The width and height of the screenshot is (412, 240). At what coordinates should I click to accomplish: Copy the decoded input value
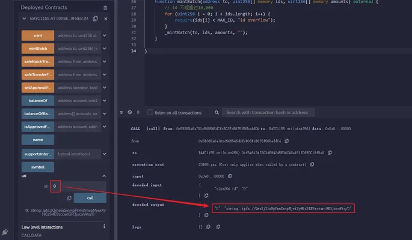tap(206, 196)
